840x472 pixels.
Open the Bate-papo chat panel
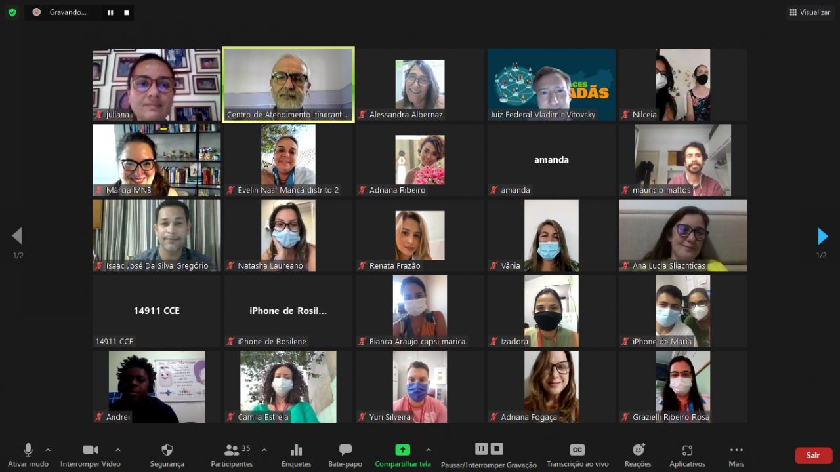click(345, 455)
